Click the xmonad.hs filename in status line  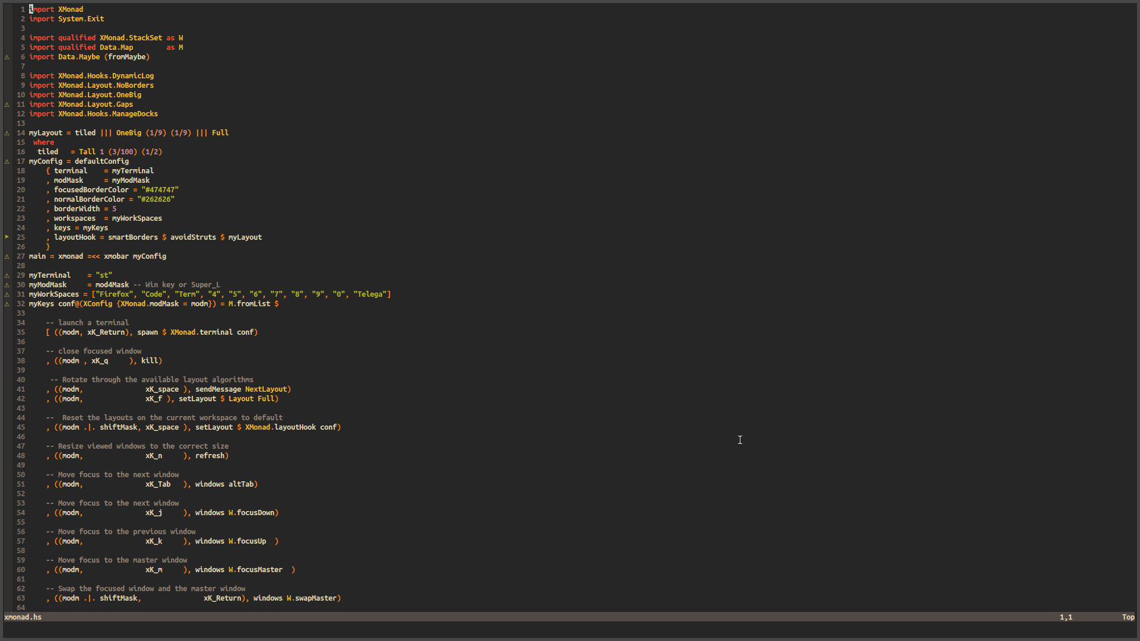pos(23,617)
